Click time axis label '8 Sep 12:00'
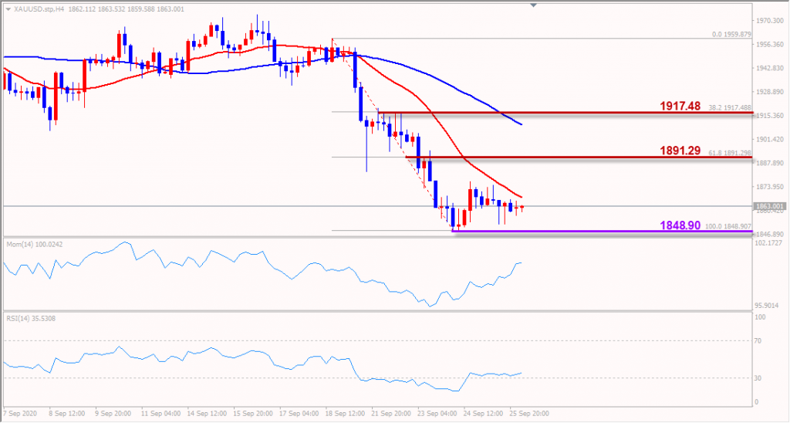The width and height of the screenshot is (790, 423). (66, 414)
